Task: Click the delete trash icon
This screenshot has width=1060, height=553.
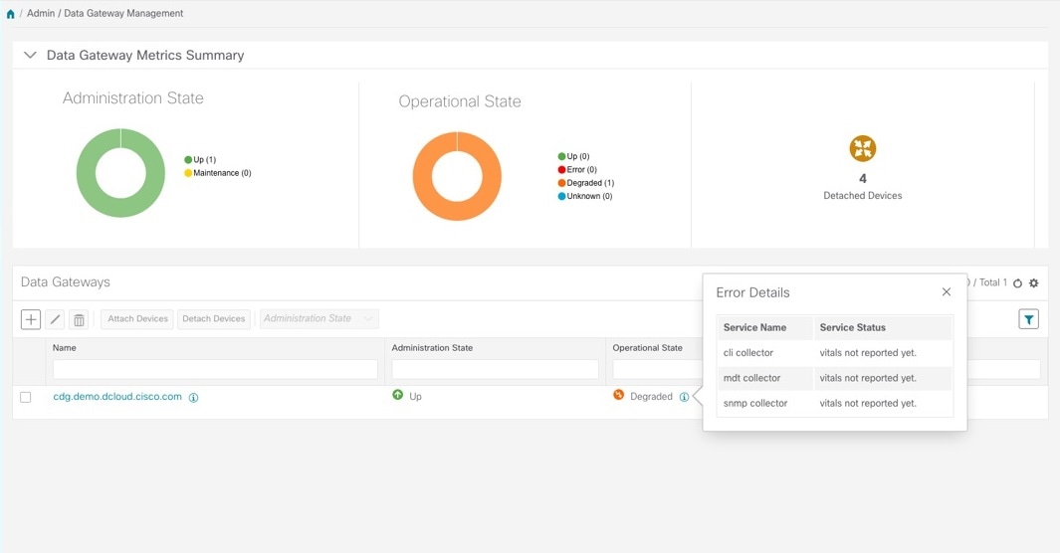Action: [x=80, y=319]
